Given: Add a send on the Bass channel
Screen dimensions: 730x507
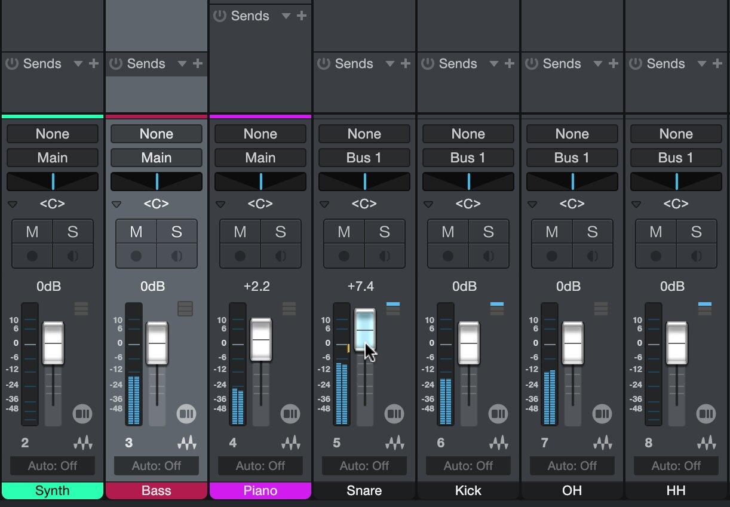Looking at the screenshot, I should [x=198, y=63].
